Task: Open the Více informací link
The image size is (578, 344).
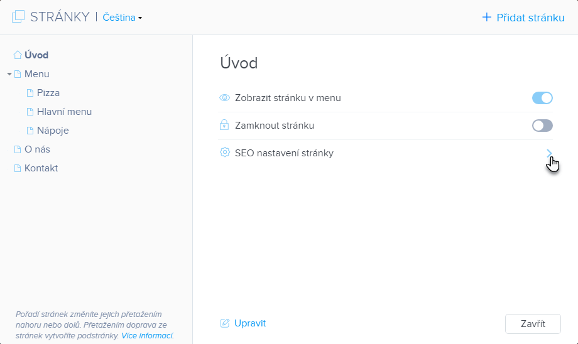Action: 147,336
